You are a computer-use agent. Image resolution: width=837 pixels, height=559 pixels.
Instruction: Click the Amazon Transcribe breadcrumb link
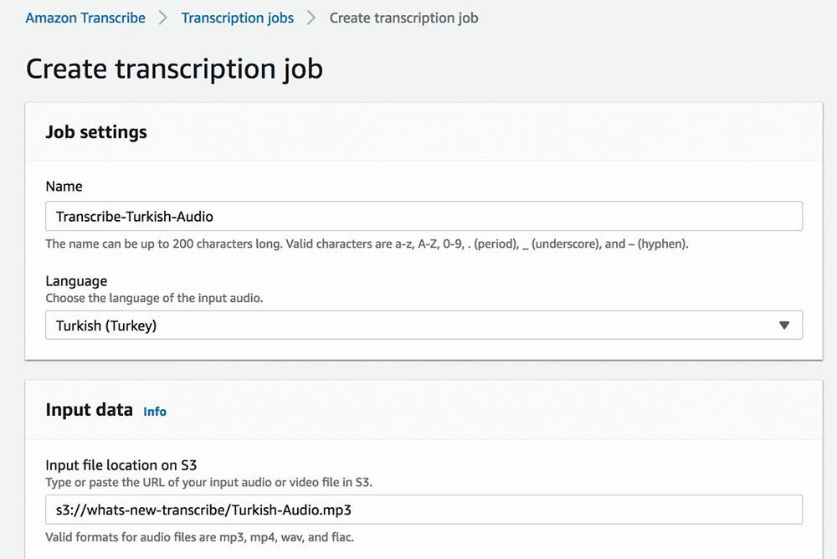pos(85,18)
